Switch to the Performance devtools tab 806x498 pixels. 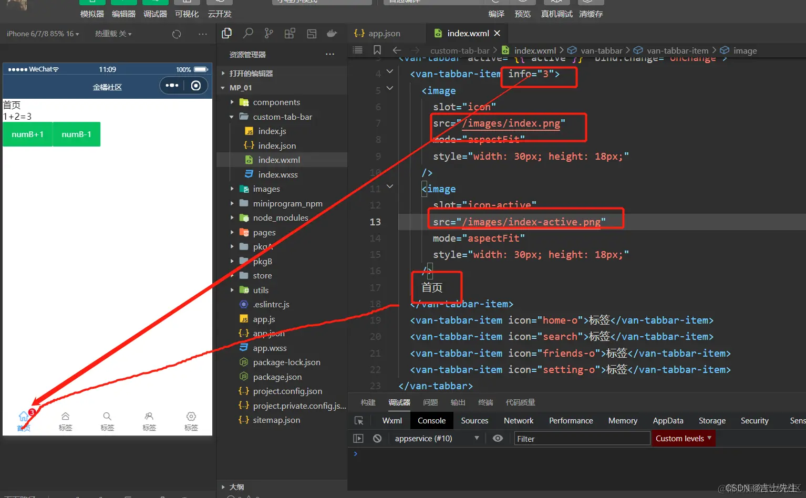click(x=571, y=421)
